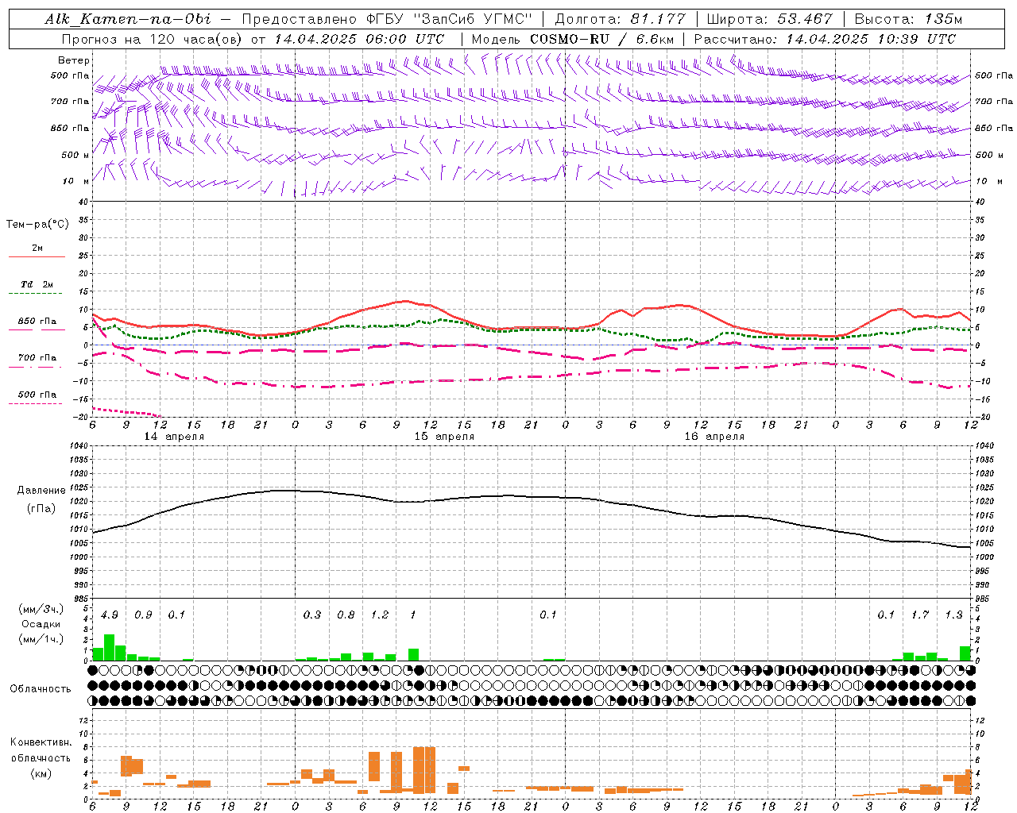Click the longitude value Долгота: 81.177

(x=619, y=19)
